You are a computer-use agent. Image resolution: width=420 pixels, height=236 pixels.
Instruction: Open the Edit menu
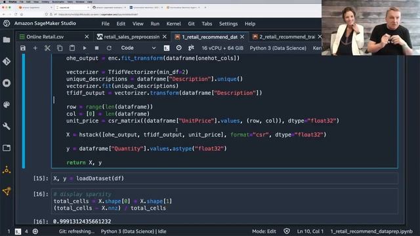[x=121, y=24]
